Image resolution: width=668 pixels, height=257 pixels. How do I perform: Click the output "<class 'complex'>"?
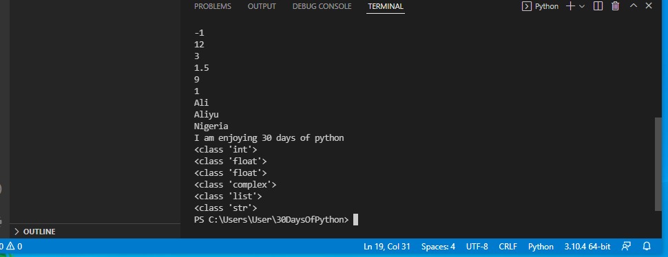pos(235,185)
